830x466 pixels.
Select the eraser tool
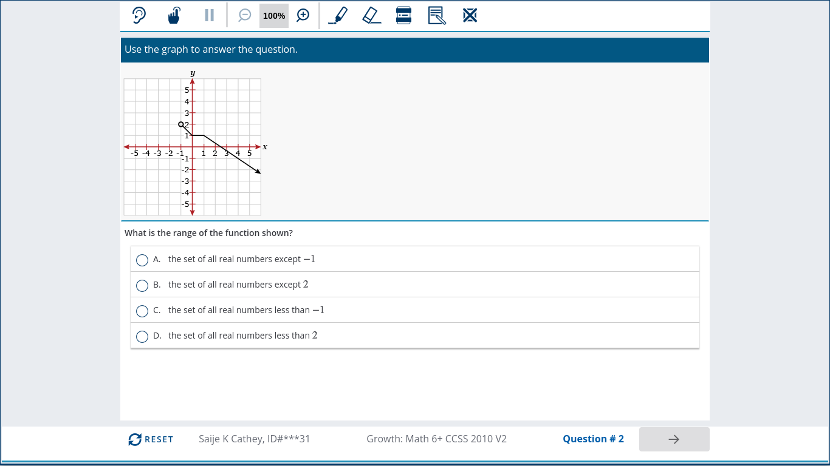(x=371, y=15)
